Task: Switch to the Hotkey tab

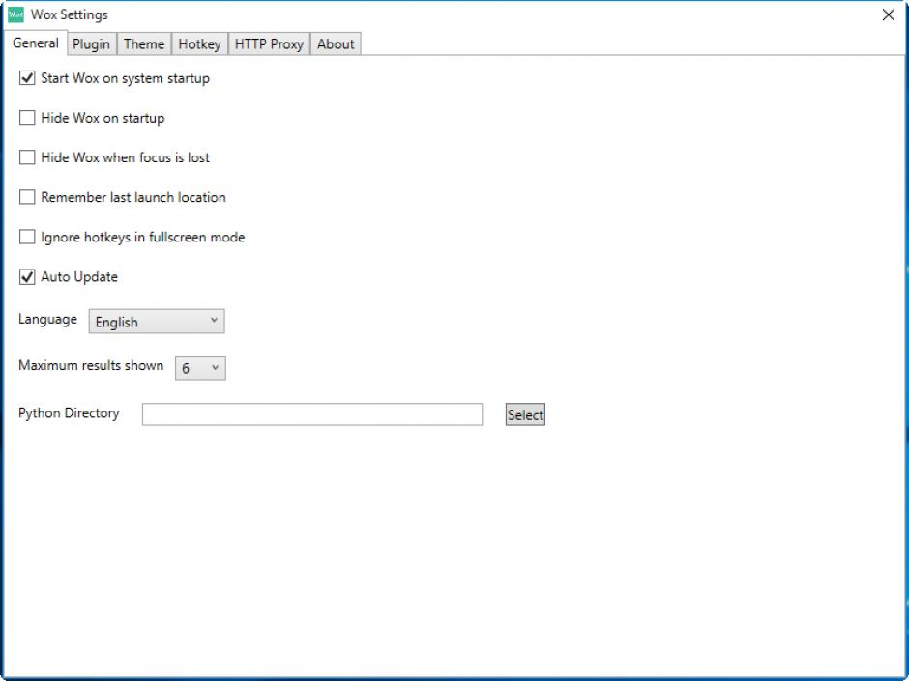Action: 199,44
